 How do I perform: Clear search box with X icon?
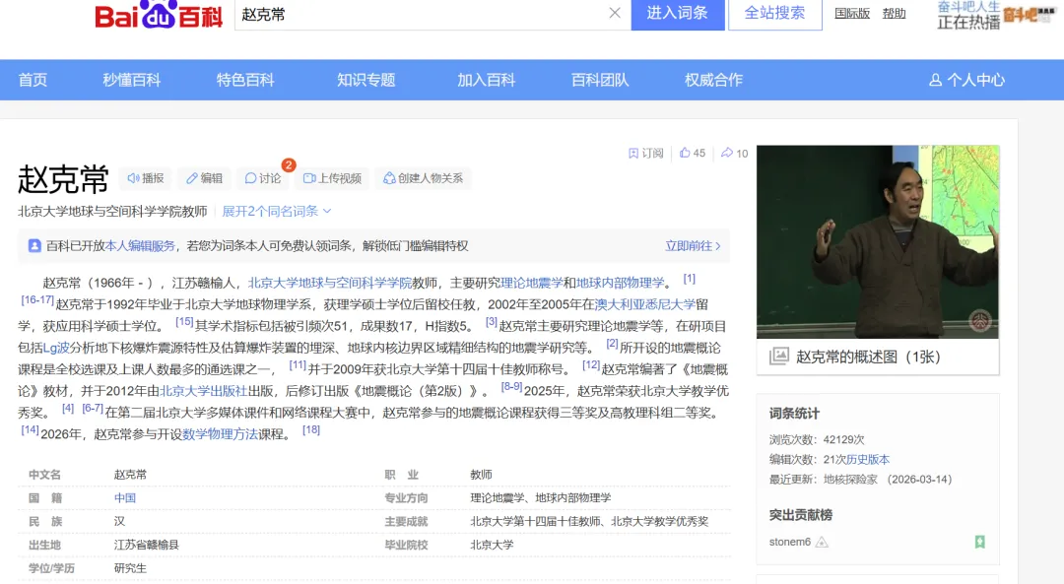[615, 13]
